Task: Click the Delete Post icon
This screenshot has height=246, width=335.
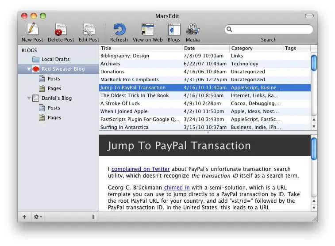Action: click(x=61, y=29)
